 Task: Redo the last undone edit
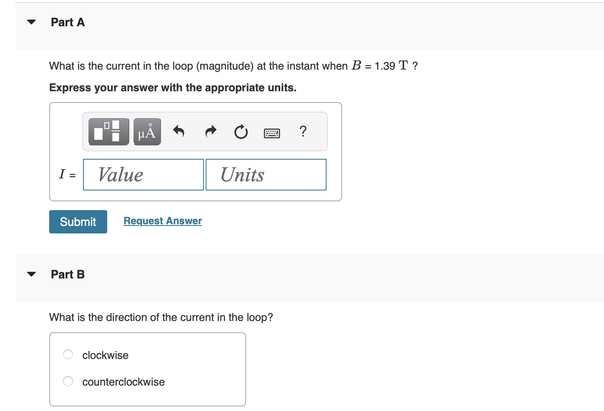point(210,132)
